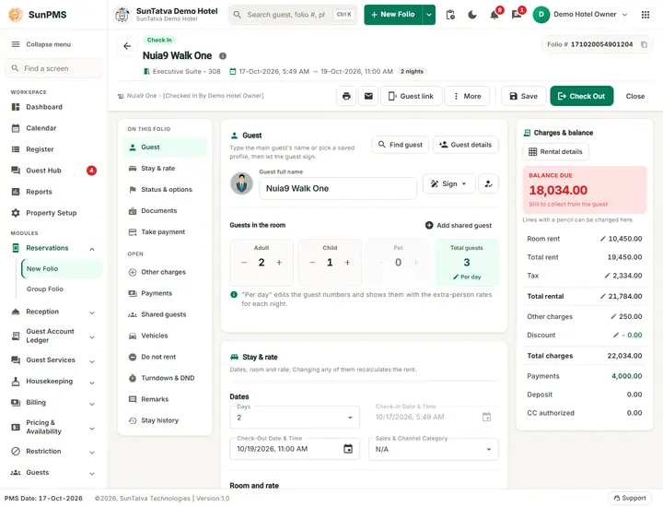Open Stay history section
The image size is (663, 507).
[x=165, y=420]
